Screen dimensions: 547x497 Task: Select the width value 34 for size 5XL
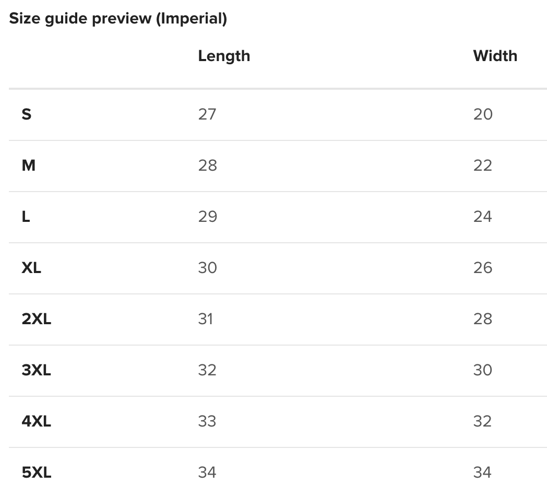pyautogui.click(x=483, y=472)
